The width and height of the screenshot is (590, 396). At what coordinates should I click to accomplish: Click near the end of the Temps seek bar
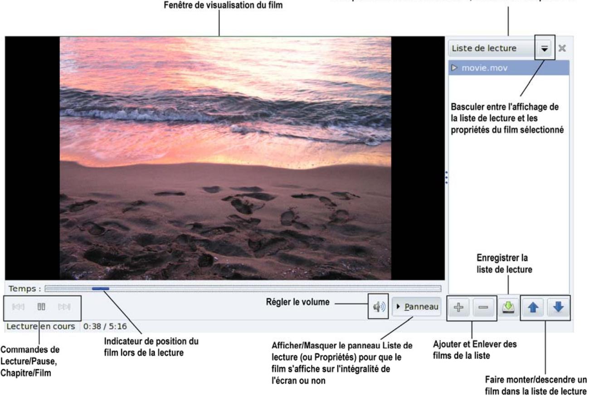point(433,288)
